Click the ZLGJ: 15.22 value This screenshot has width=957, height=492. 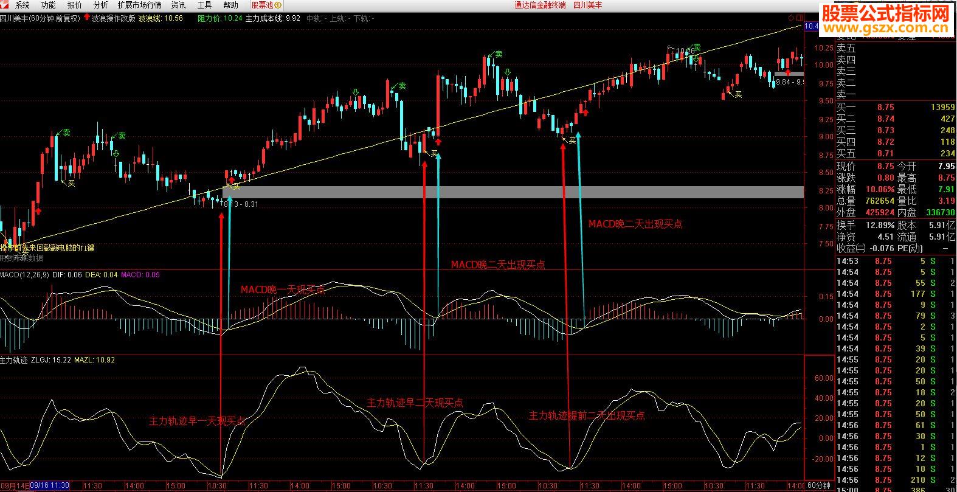click(x=52, y=360)
